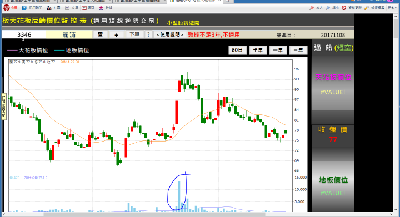Switch to the second document tab
This screenshot has width=400, height=217.
point(84,1)
